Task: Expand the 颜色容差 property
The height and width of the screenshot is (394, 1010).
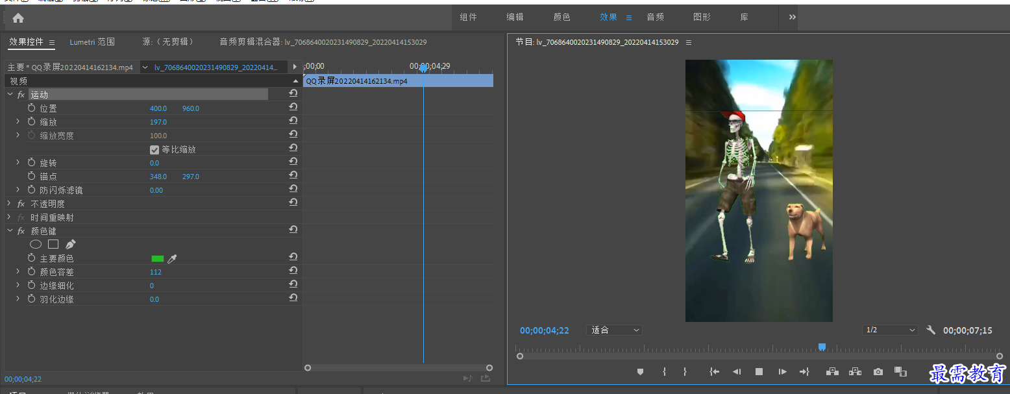Action: (18, 272)
